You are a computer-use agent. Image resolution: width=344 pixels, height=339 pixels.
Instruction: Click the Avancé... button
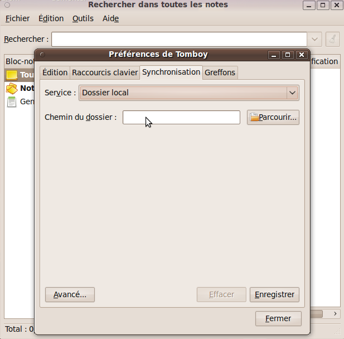(70, 294)
